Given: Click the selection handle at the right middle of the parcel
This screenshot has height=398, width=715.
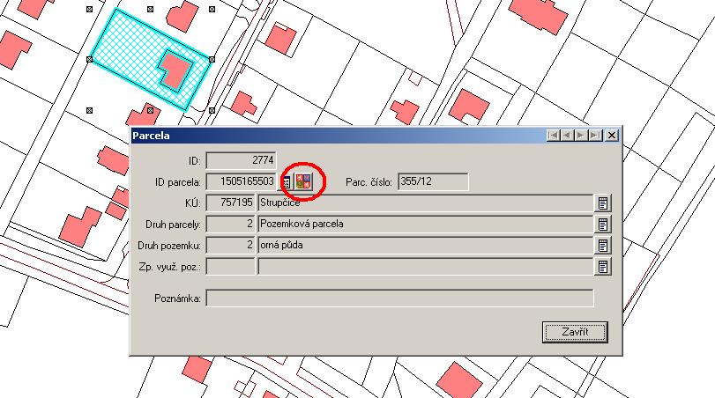Looking at the screenshot, I should pos(212,59).
